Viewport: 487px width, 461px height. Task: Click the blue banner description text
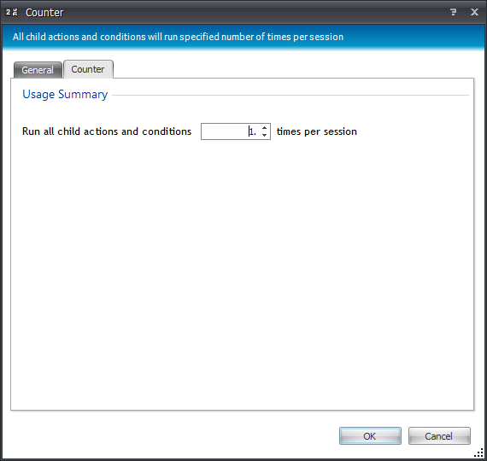click(x=178, y=37)
